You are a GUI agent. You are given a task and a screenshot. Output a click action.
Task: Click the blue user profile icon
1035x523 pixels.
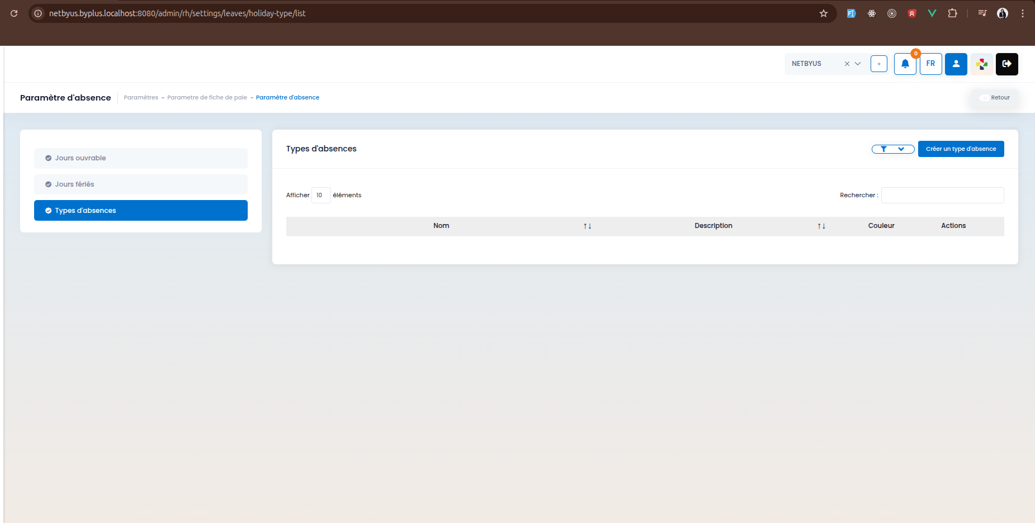(x=956, y=64)
